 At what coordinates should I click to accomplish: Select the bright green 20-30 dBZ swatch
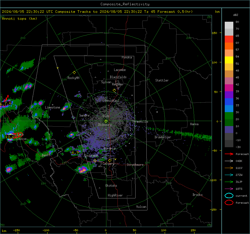click(x=229, y=116)
